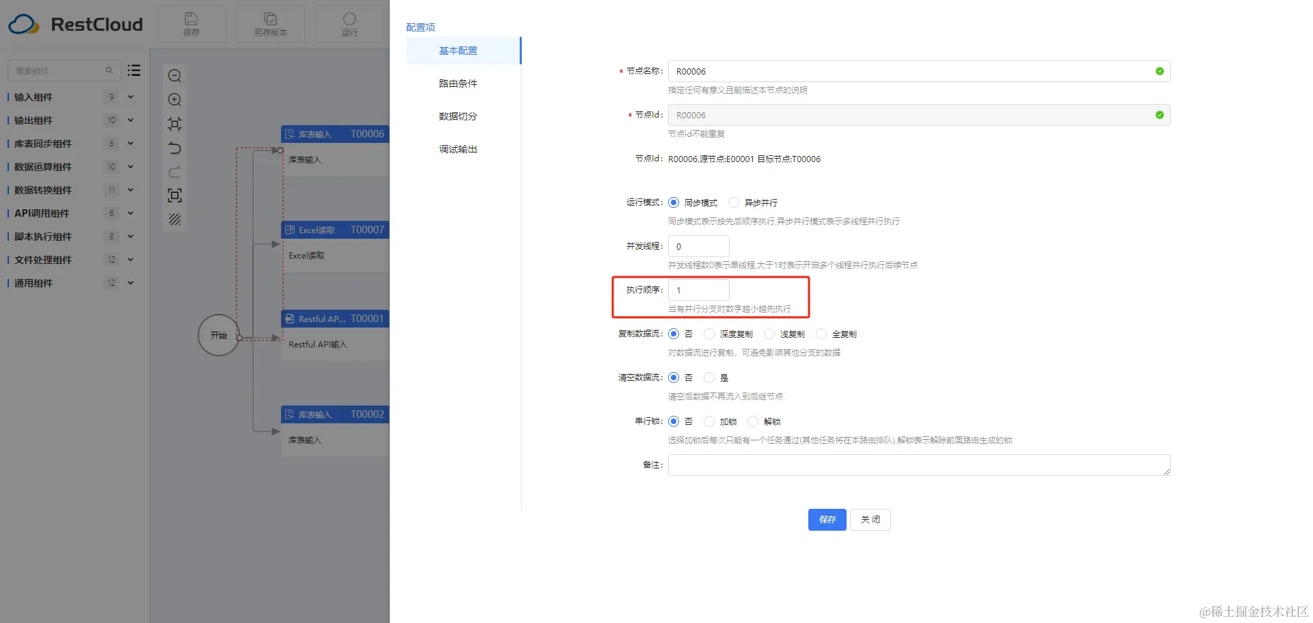
Task: Zoom in the canvas with the plus magnifier
Action: coord(175,100)
